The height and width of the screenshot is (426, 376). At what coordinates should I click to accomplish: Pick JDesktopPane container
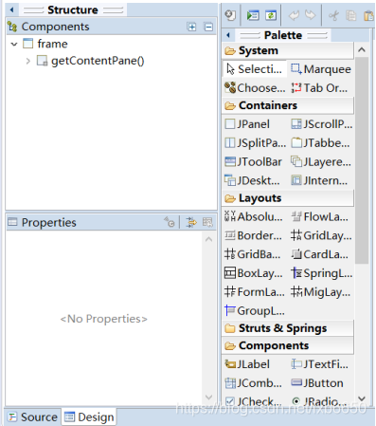[252, 180]
